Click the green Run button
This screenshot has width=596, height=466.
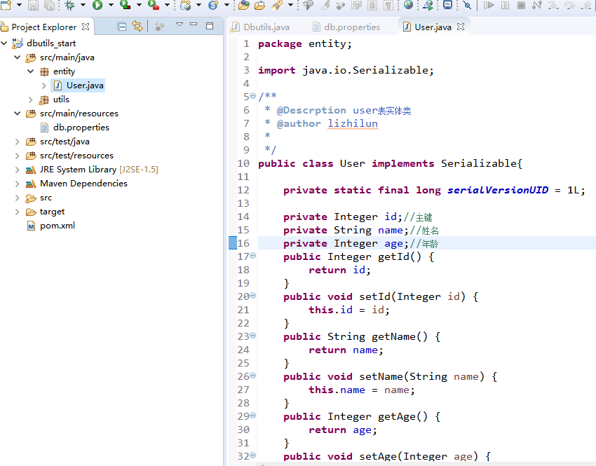(97, 5)
